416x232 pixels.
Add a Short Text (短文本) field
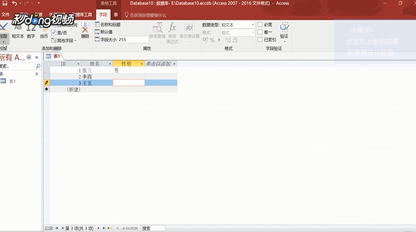18,31
